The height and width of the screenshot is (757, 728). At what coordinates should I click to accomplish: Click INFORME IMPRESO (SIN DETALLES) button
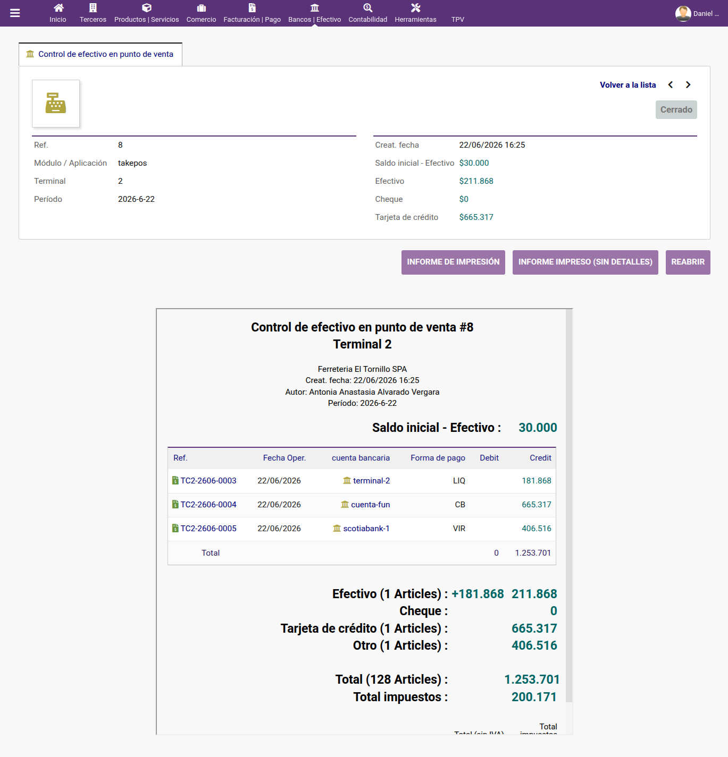585,262
